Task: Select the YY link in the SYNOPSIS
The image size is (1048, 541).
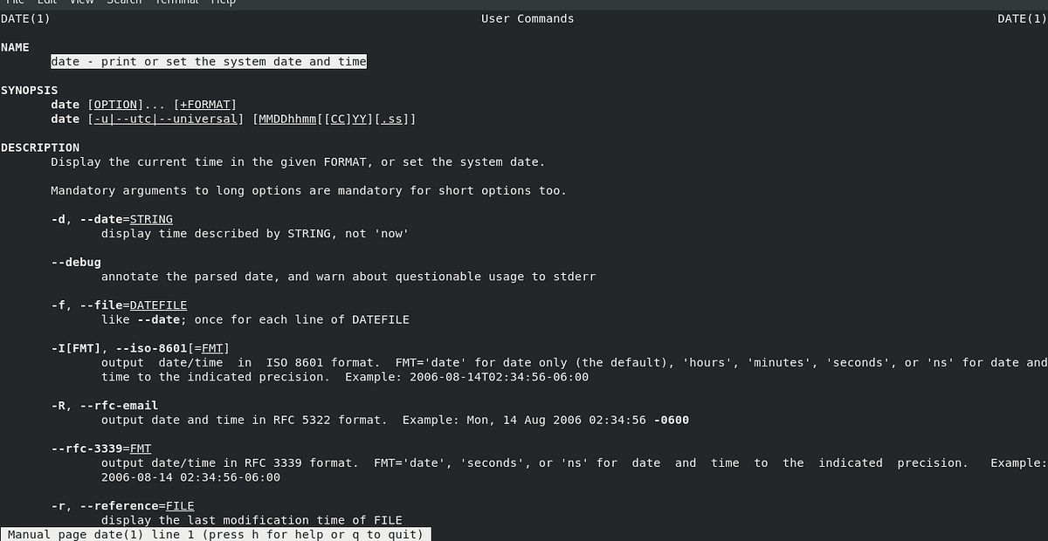Action: (x=360, y=119)
